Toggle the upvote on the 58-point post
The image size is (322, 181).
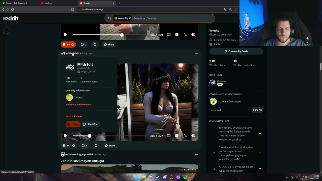tap(64, 44)
